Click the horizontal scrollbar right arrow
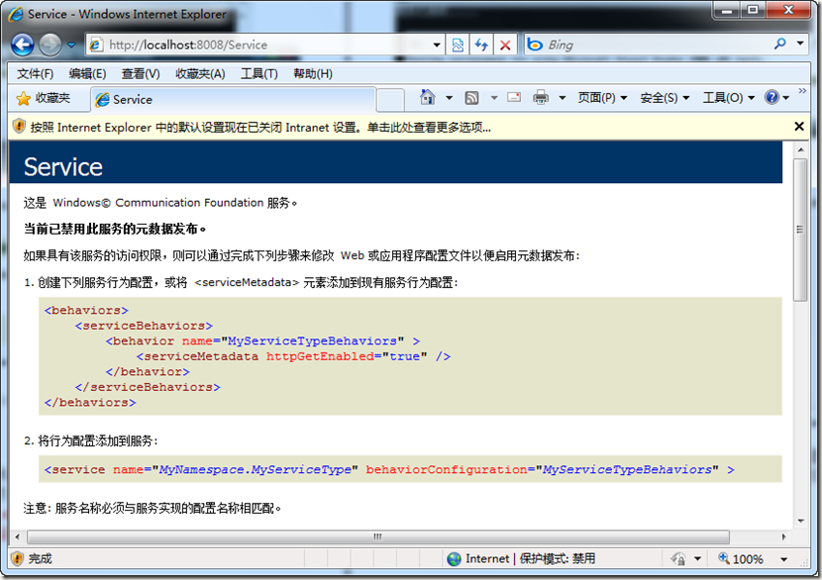 pos(784,537)
